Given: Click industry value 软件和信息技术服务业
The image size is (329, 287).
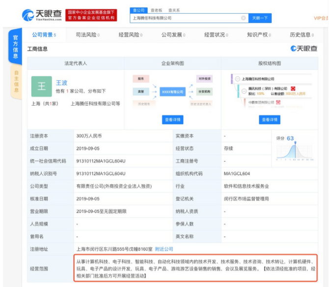Looking at the screenshot, I should (247, 186).
